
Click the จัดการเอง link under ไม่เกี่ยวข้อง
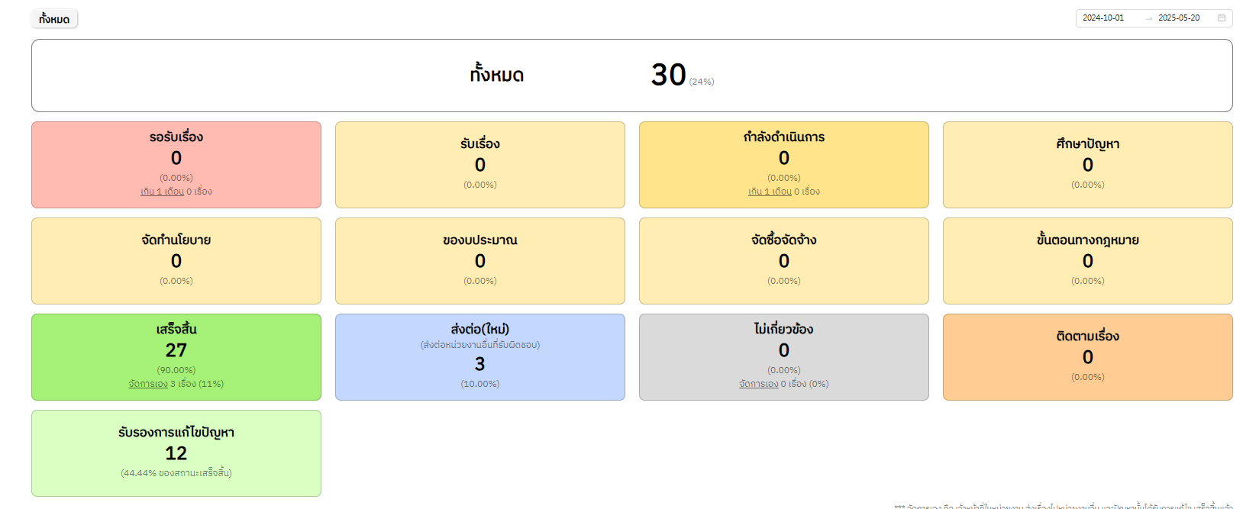(758, 384)
